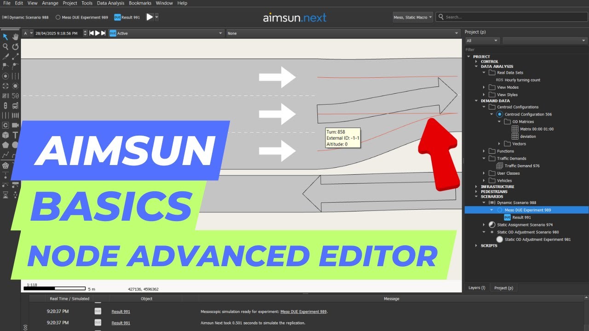The image size is (589, 331).
Task: Open the Meso, Static Macro dropdown
Action: tap(413, 17)
